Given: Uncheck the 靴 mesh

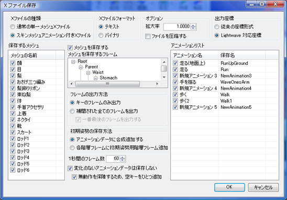Looking at the screenshot, I should coord(13,126).
